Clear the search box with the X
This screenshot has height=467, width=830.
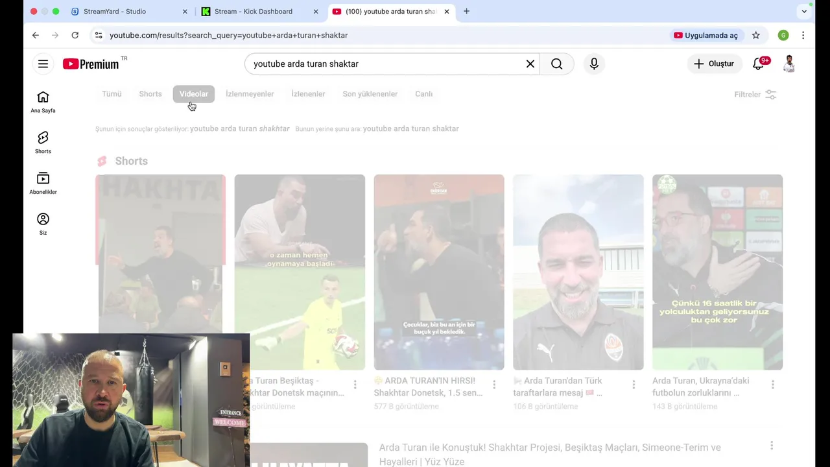pos(530,64)
